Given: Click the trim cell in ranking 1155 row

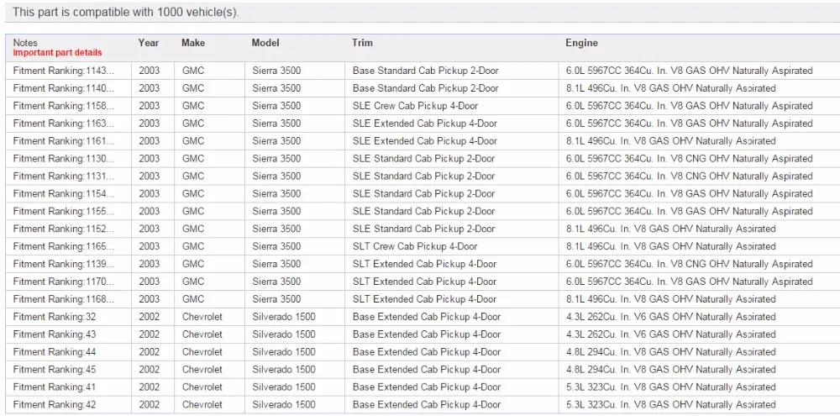Looking at the screenshot, I should [452, 211].
